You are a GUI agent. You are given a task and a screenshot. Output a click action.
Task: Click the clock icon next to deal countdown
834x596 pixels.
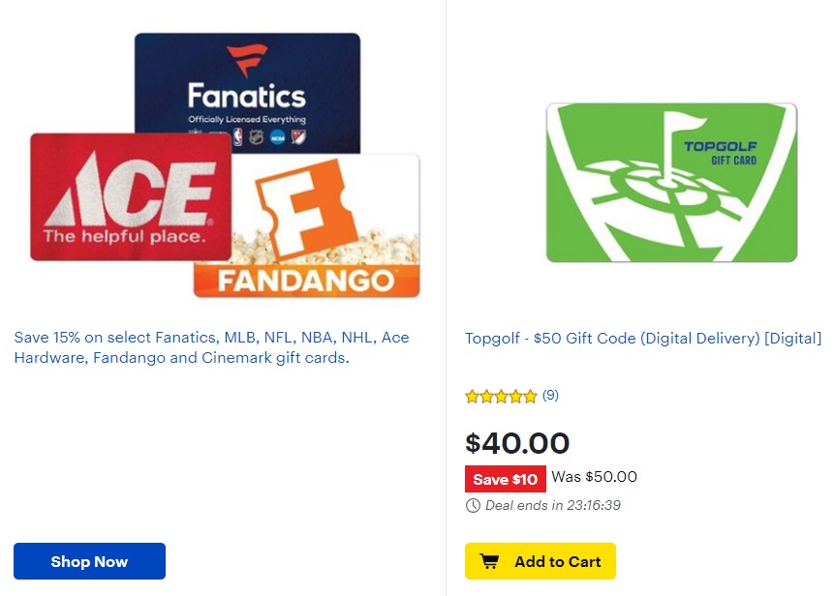(472, 505)
